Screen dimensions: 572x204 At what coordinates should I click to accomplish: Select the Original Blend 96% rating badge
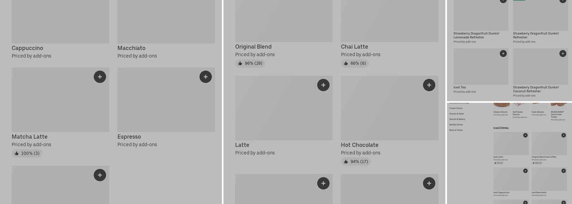(250, 63)
